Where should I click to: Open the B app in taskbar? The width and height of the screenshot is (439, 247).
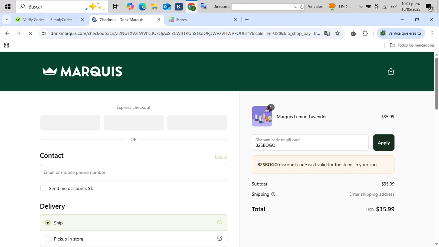tap(179, 6)
